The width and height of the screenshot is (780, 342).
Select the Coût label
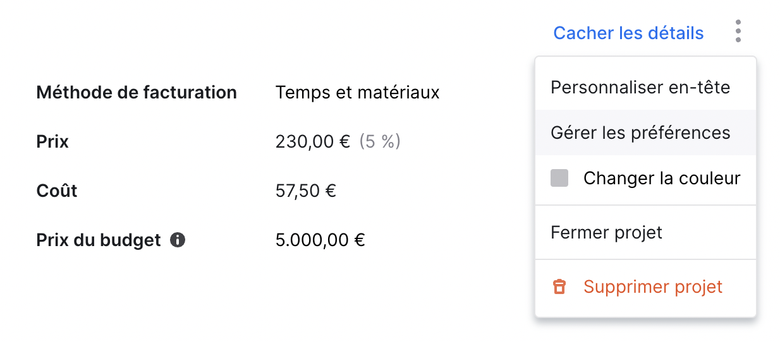coord(57,191)
